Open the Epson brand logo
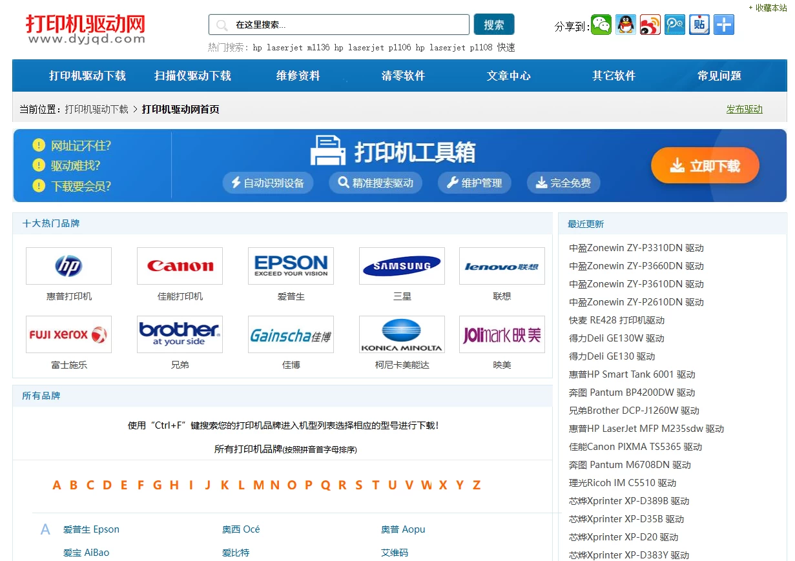The height and width of the screenshot is (561, 795). pyautogui.click(x=291, y=266)
